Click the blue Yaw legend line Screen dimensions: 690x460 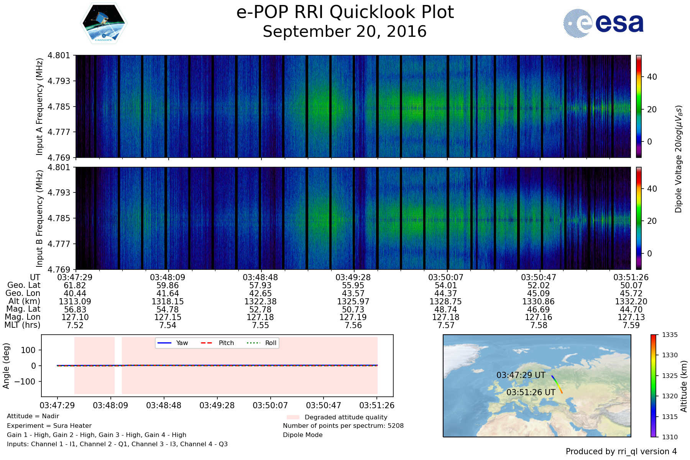pos(164,343)
